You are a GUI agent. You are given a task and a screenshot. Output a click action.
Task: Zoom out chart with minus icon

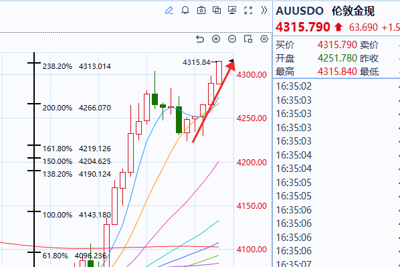232,39
